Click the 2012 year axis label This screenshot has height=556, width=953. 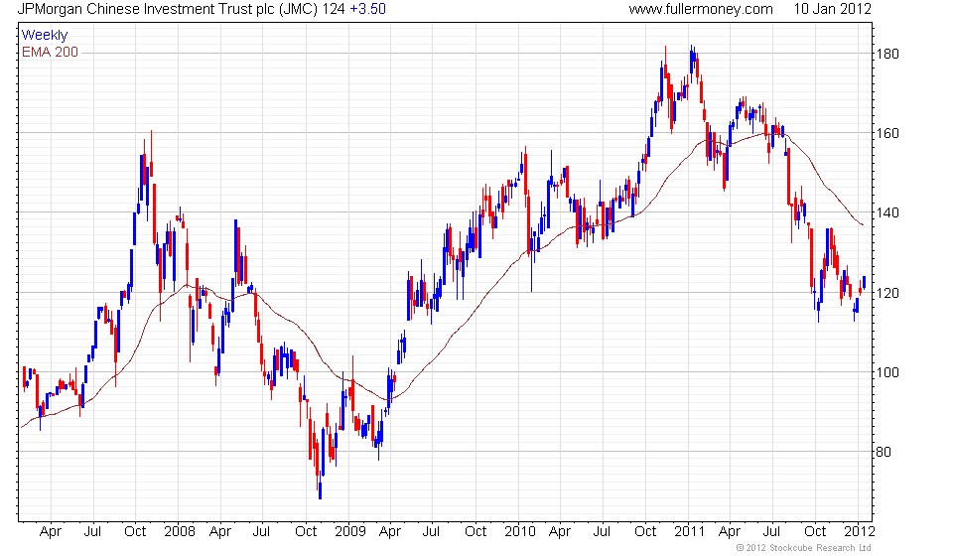860,532
